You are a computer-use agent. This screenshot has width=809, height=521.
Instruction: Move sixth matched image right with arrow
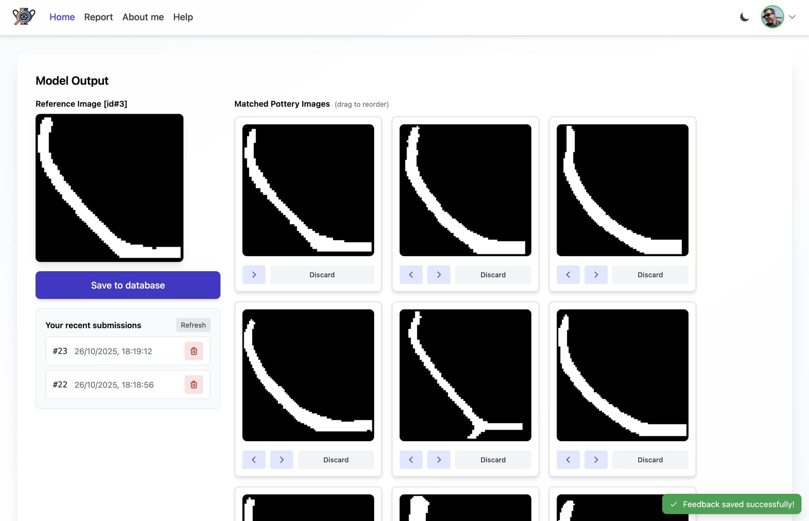pos(596,460)
